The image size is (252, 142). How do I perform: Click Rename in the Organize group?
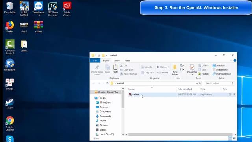tap(162, 73)
